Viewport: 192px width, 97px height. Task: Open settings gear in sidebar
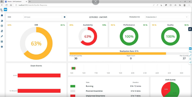pyautogui.click(x=2, y=47)
